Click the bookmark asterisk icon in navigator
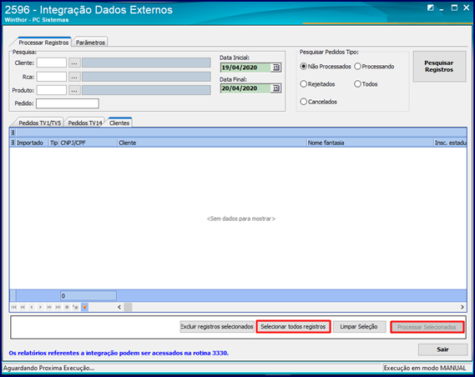The height and width of the screenshot is (377, 475). pyautogui.click(x=67, y=307)
